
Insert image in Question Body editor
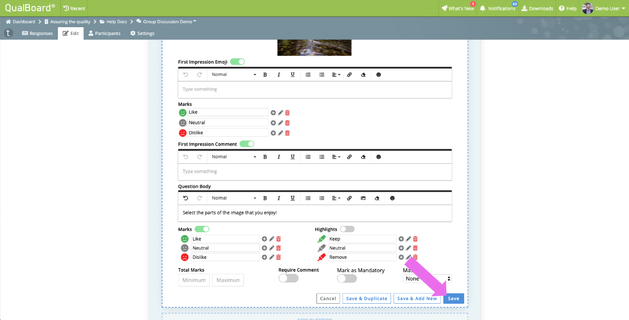(363, 198)
